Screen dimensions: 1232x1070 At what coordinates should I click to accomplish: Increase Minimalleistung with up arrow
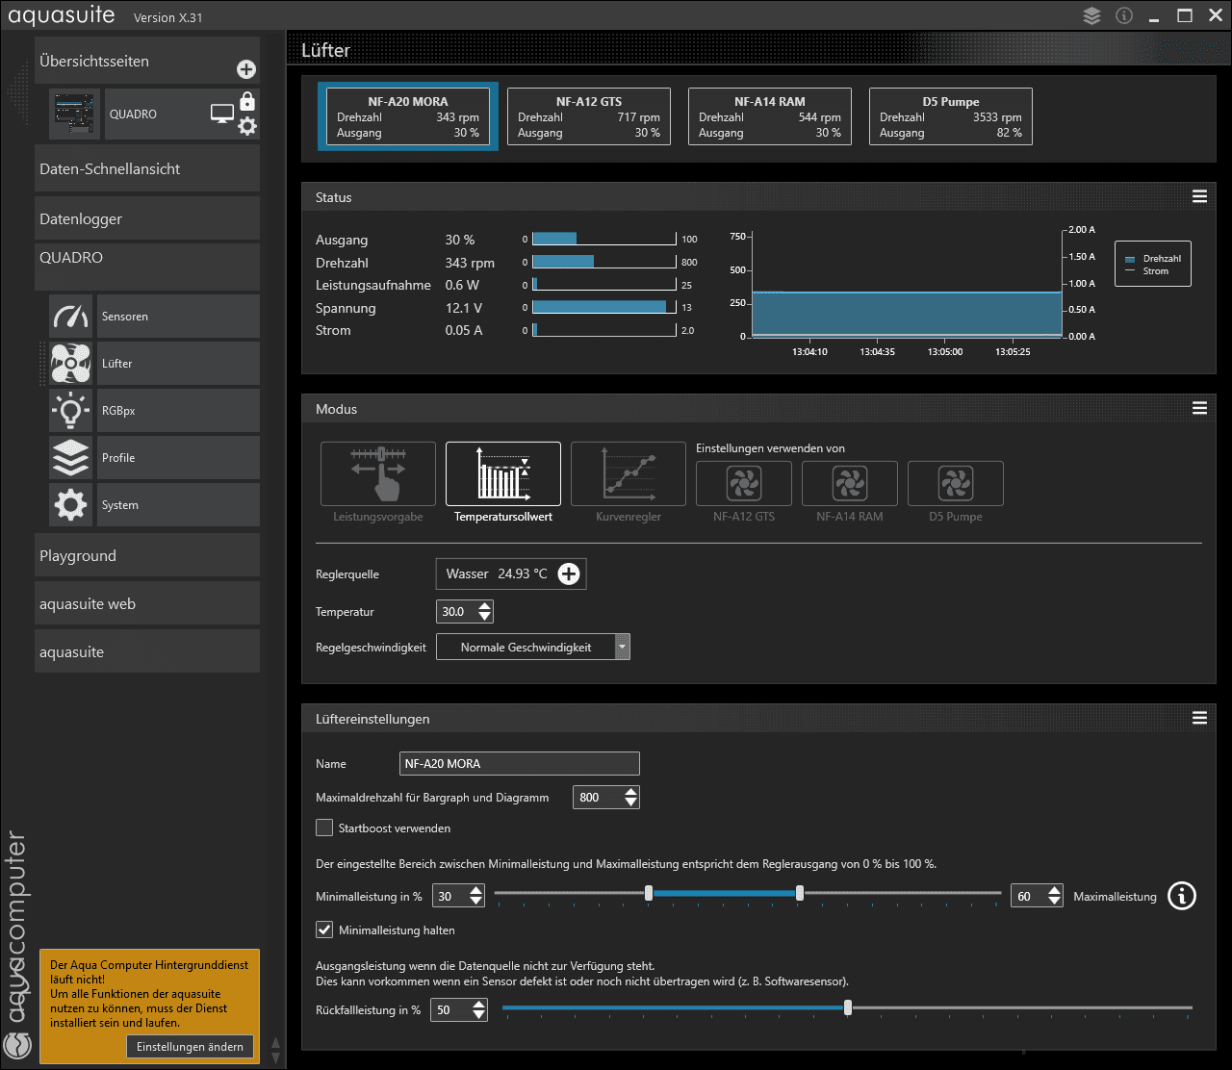(476, 891)
